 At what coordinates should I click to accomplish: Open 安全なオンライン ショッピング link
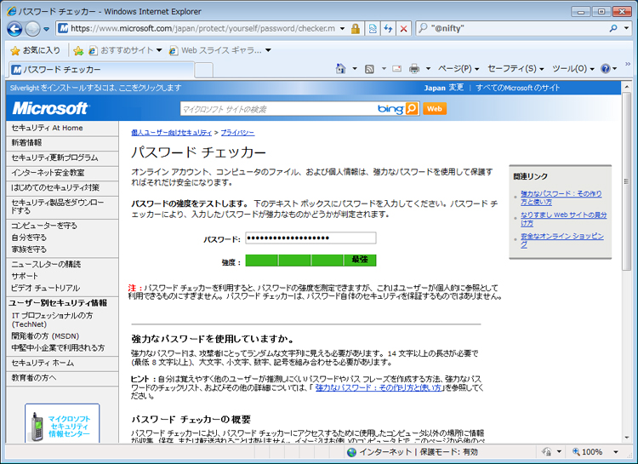(x=562, y=240)
